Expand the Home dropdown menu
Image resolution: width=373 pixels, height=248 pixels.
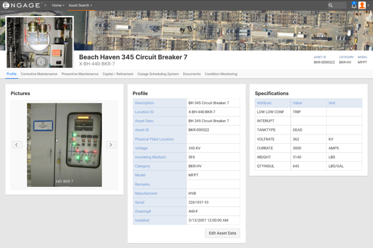point(58,5)
